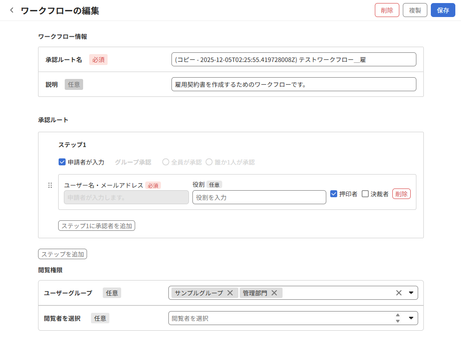Expand the ユーザーグループ dropdown arrow
This screenshot has height=346, width=461.
[x=411, y=293]
